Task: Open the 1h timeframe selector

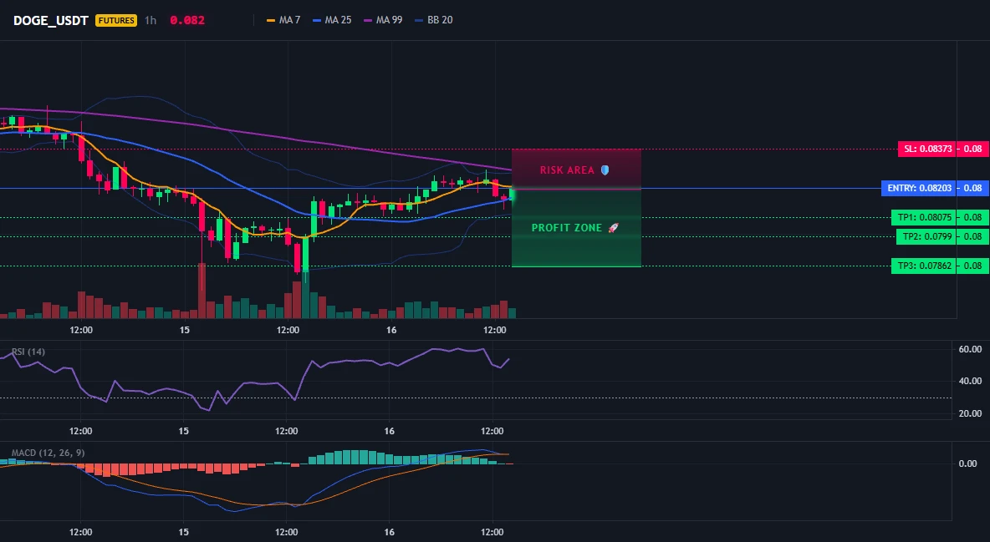Action: 151,20
